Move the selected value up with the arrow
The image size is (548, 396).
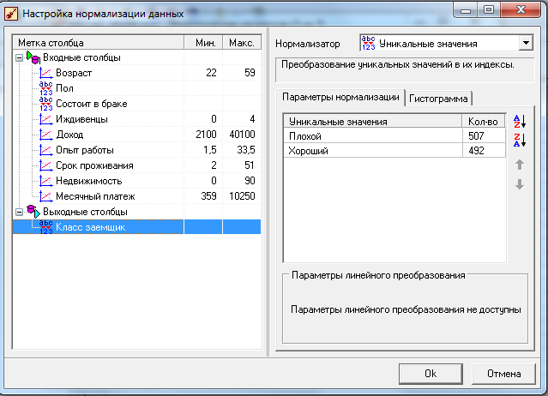click(x=520, y=165)
